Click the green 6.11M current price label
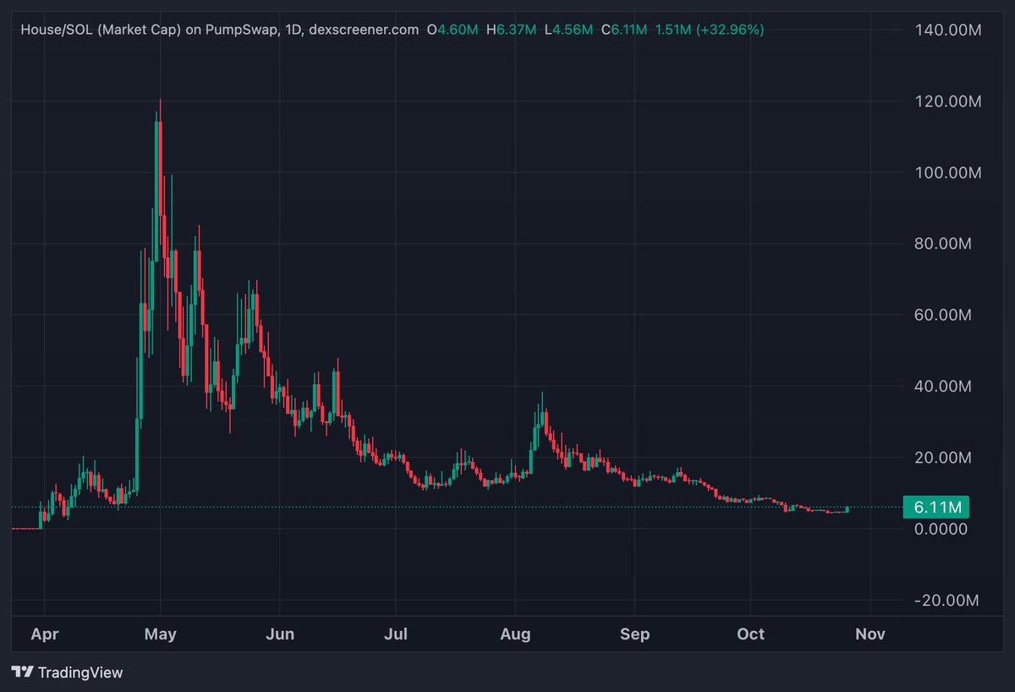The image size is (1015, 692). 935,508
